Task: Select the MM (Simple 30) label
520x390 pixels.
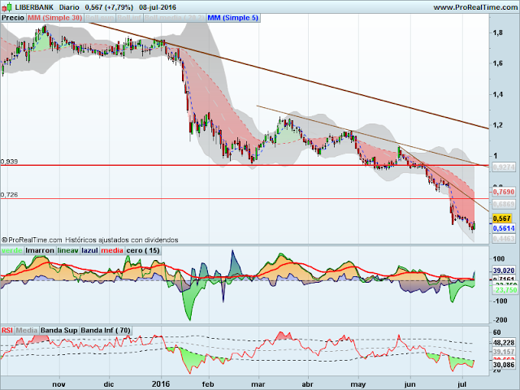Action: click(54, 18)
